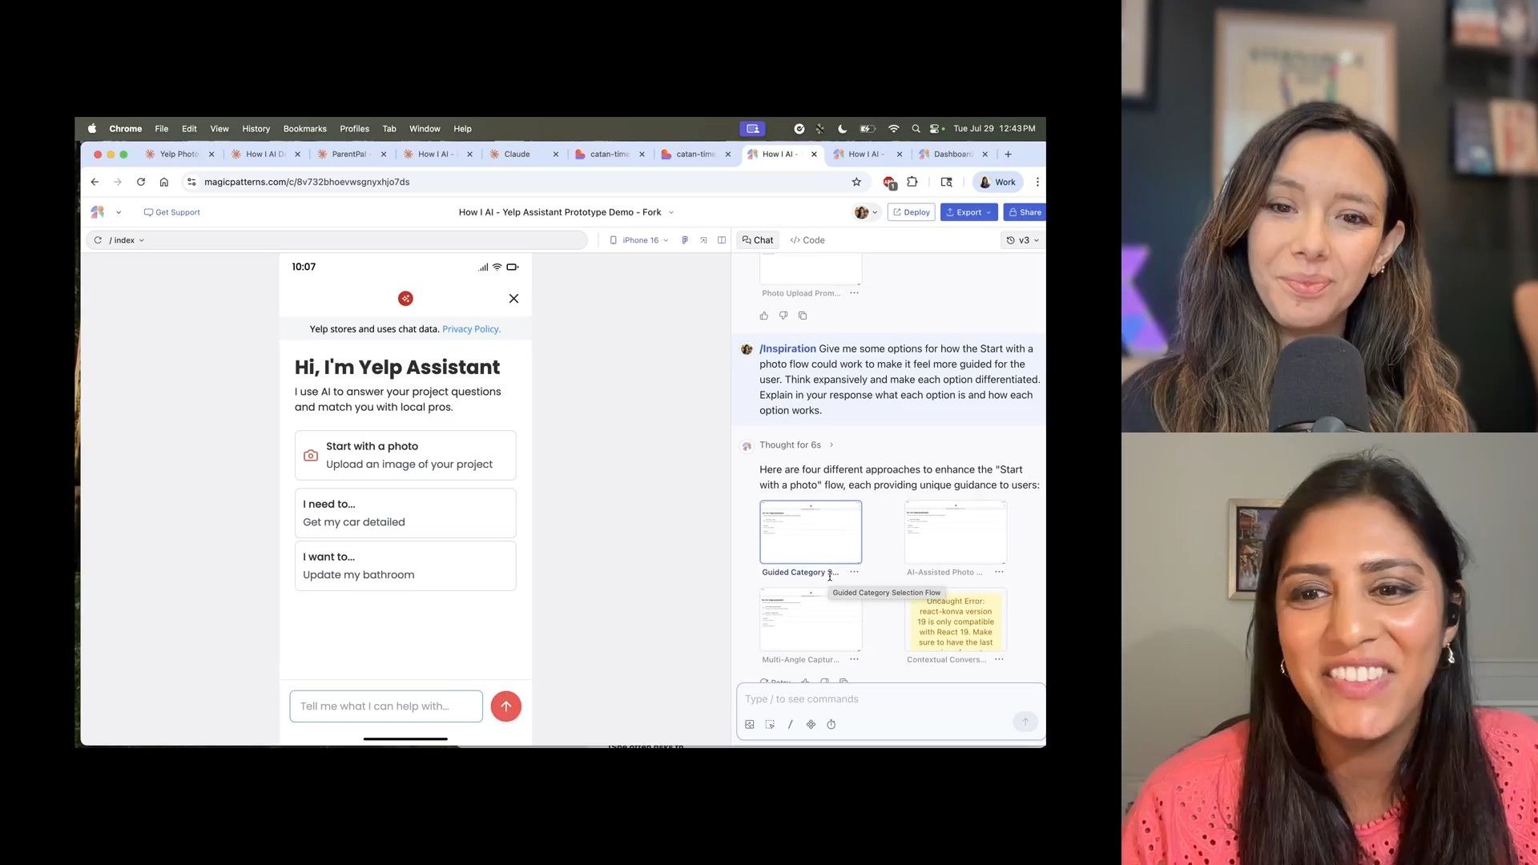The height and width of the screenshot is (865, 1538).
Task: Open macOS Spotlight search
Action: (916, 128)
